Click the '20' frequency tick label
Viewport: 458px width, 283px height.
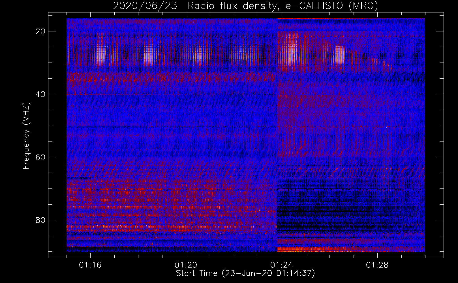tap(41, 31)
